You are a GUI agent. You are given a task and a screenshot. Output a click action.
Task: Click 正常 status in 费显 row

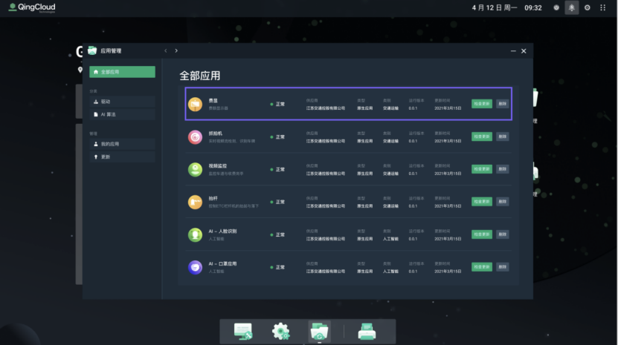(277, 105)
